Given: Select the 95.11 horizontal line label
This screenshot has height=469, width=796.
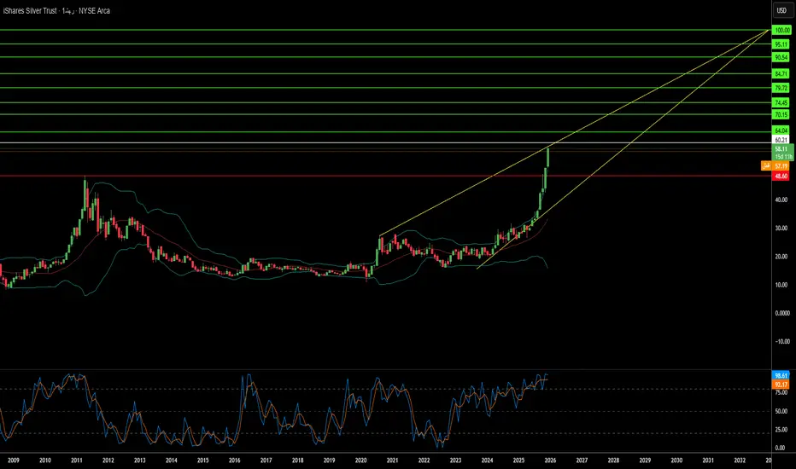Looking at the screenshot, I should pyautogui.click(x=781, y=44).
